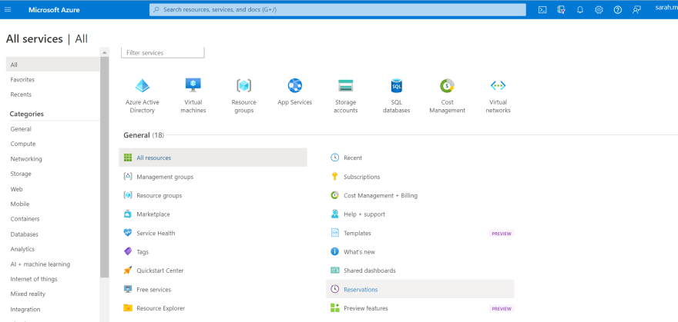Open the Reservations link
Viewport: 678px width, 322px height.
click(361, 290)
